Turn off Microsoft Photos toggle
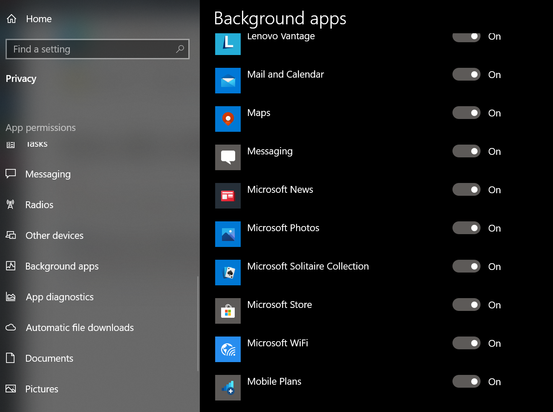The width and height of the screenshot is (553, 412). 467,228
